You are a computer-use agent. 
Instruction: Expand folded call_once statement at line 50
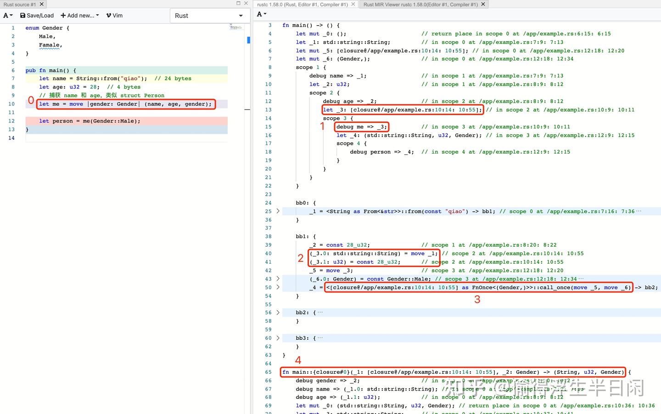(x=278, y=287)
